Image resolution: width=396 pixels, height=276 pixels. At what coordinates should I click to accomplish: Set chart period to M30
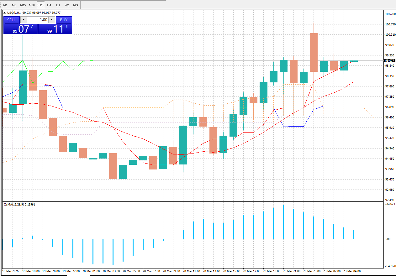click(32, 5)
